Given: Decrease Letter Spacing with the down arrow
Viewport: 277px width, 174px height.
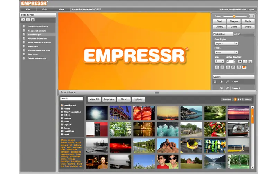Looking at the screenshot, I should (x=234, y=62).
